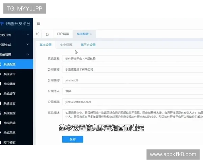Open 系统调度 in the sidebar
The height and width of the screenshot is (163, 203).
click(x=17, y=84)
